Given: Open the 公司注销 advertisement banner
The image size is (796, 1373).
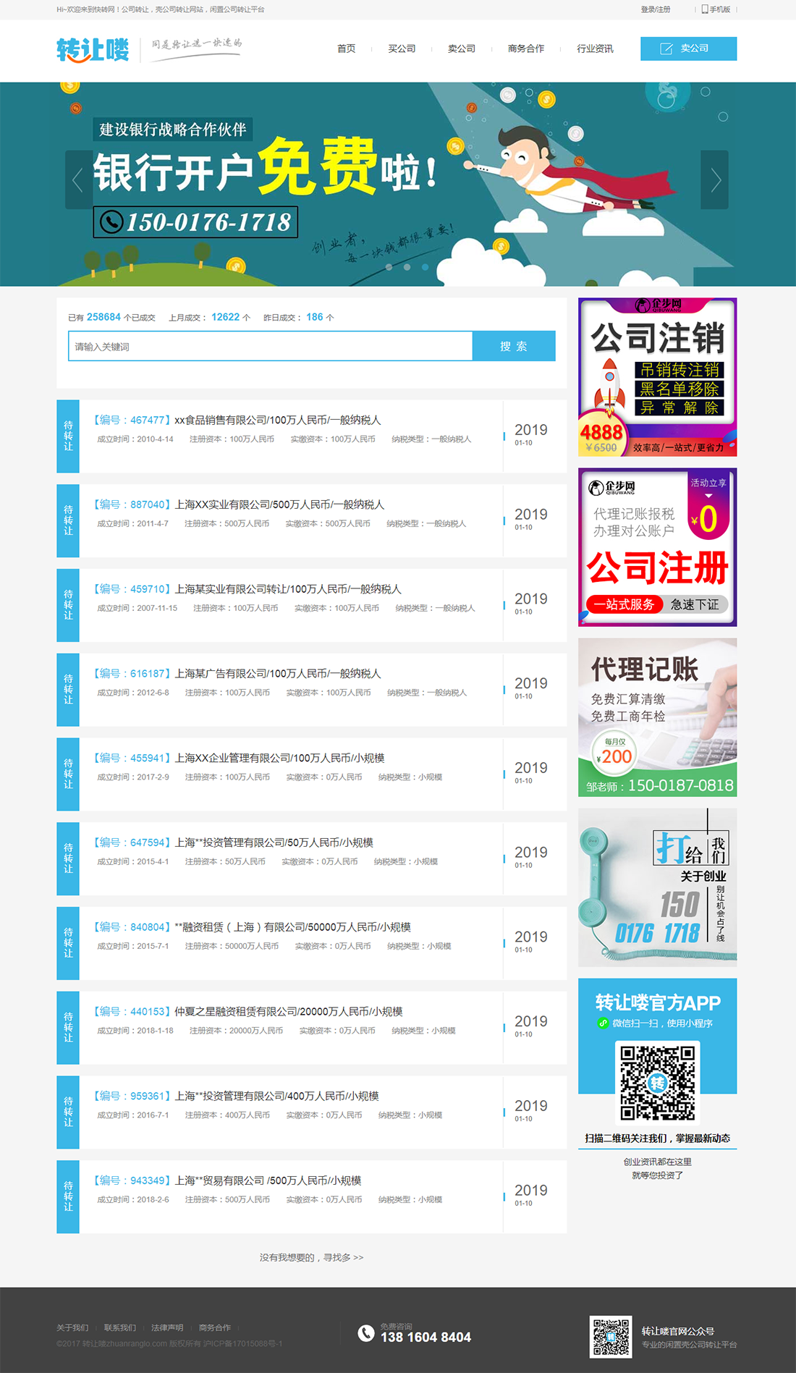Looking at the screenshot, I should [x=657, y=377].
